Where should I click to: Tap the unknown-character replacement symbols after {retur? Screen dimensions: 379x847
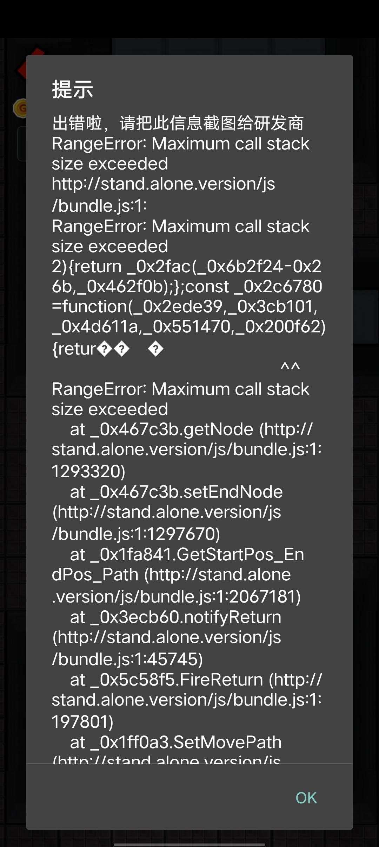tap(122, 349)
